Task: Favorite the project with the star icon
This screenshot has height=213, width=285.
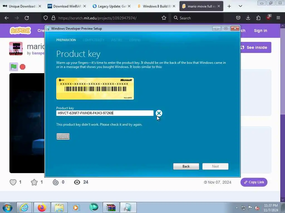Action: tap(34, 182)
